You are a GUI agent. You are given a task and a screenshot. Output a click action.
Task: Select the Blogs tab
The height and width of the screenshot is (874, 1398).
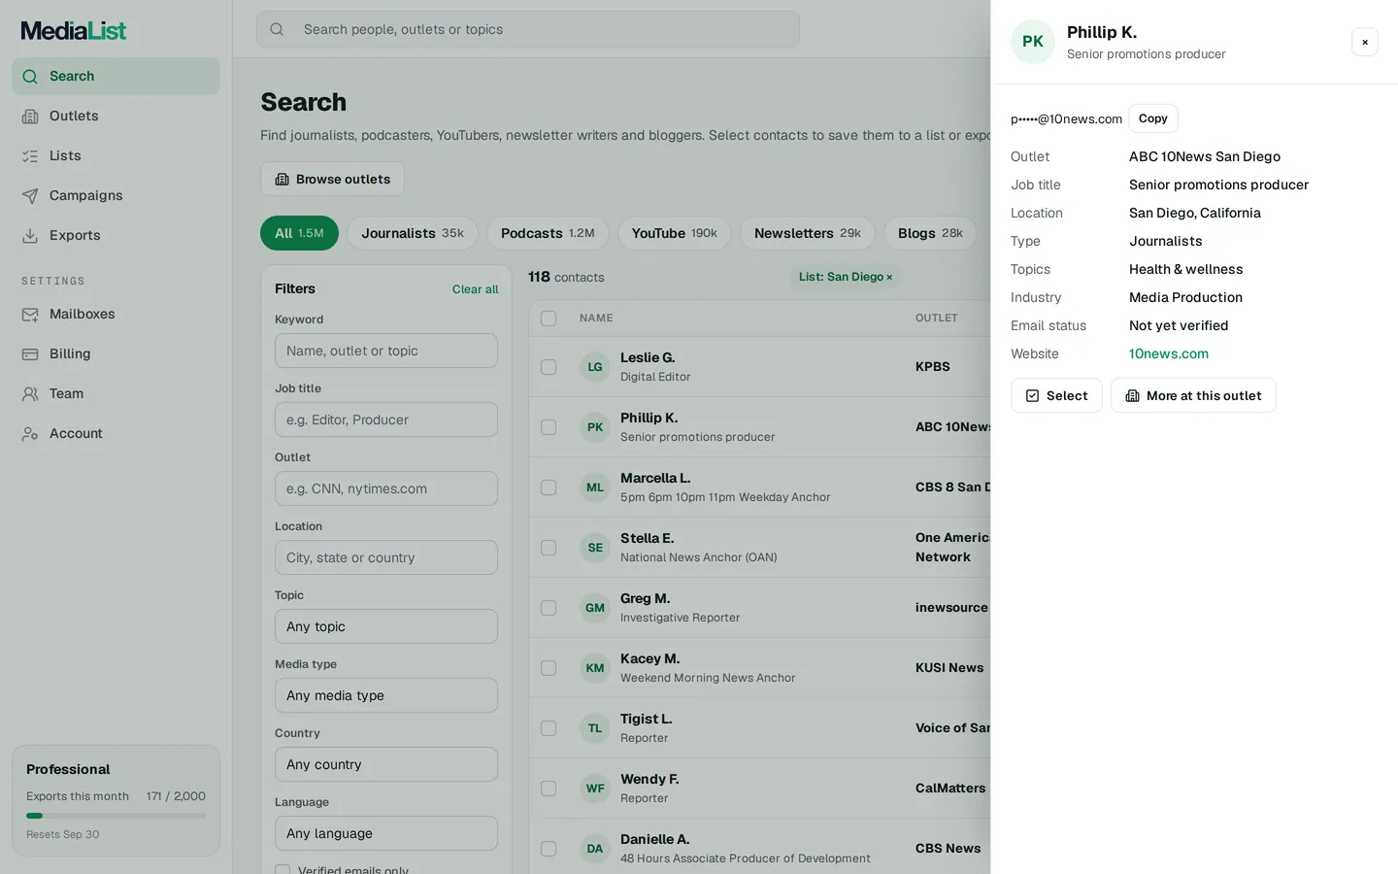pos(930,233)
